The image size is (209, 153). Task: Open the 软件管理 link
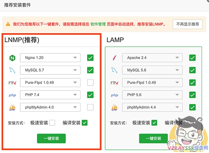tap(98, 24)
